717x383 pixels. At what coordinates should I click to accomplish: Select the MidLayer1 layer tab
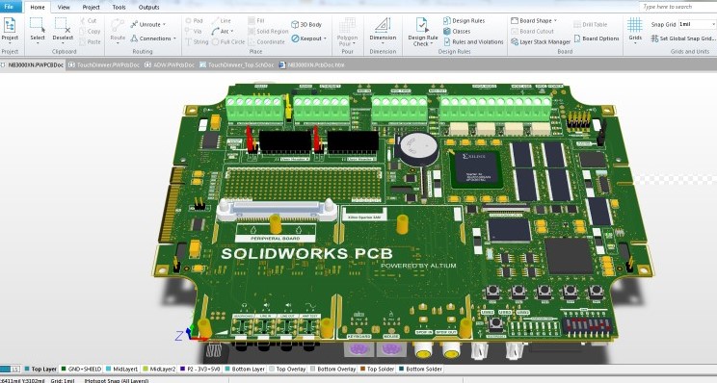coord(121,369)
